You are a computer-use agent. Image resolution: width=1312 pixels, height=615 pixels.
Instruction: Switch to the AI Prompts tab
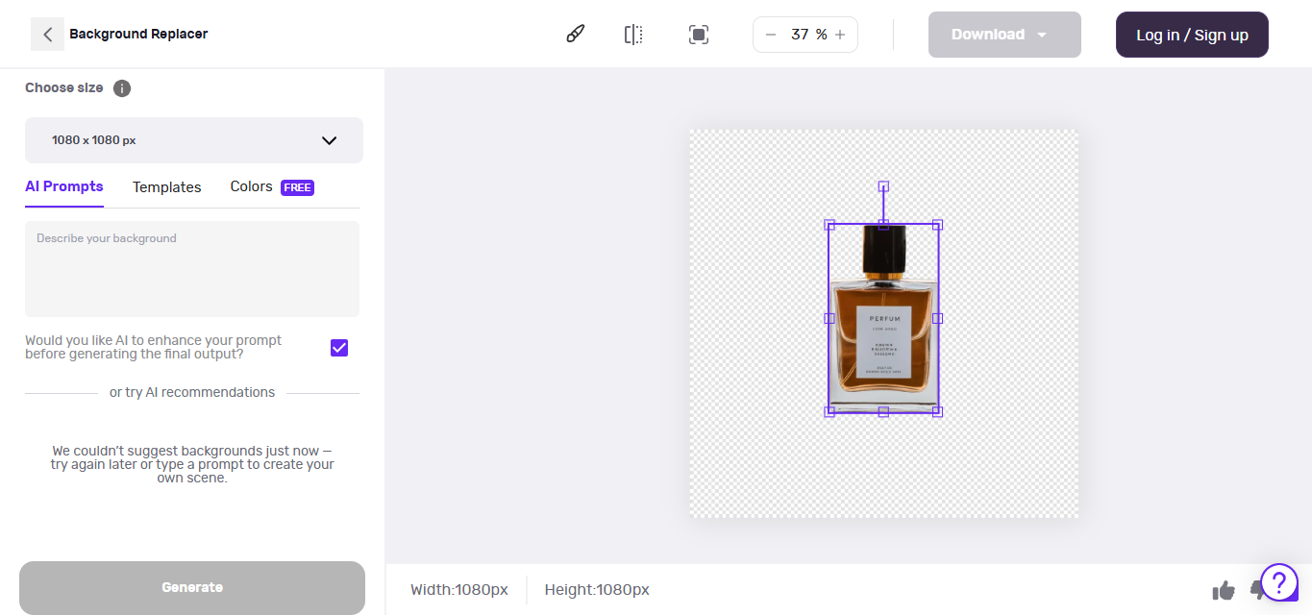tap(63, 186)
